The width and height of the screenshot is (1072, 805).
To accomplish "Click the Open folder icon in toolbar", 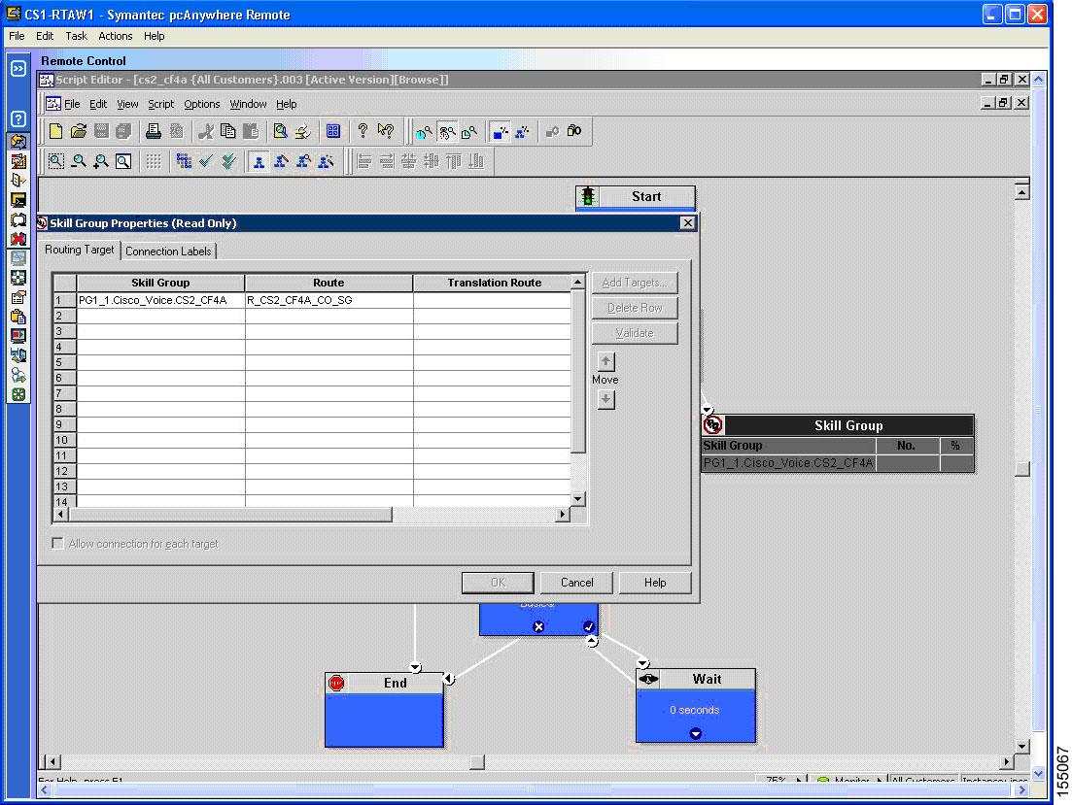I will point(79,131).
